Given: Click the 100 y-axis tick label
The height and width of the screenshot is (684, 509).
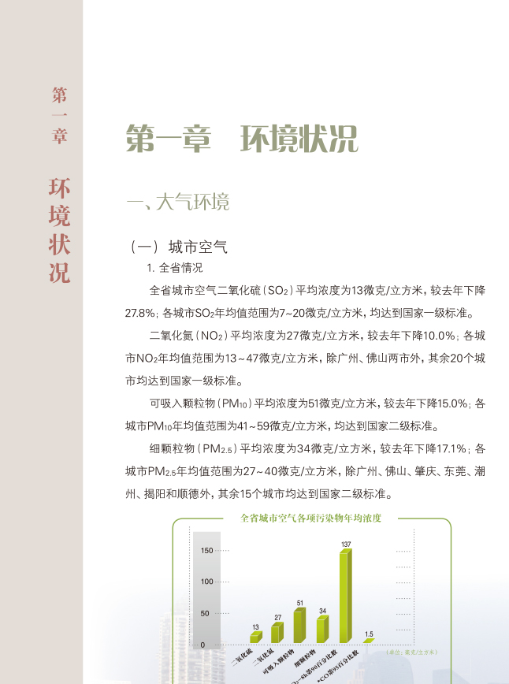Looking at the screenshot, I should (206, 582).
